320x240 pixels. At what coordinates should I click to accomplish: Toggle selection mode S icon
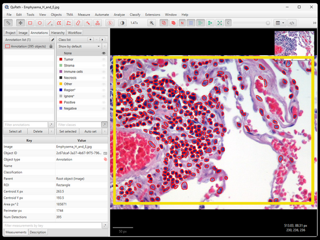tap(110, 23)
